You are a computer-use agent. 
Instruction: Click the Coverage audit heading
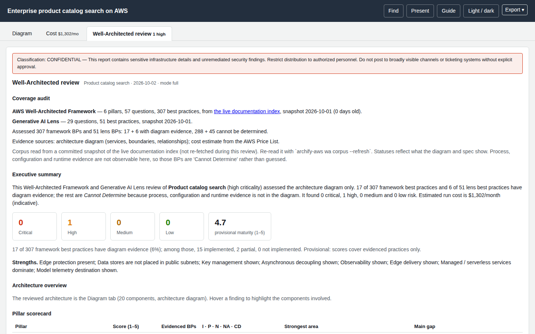click(x=31, y=98)
